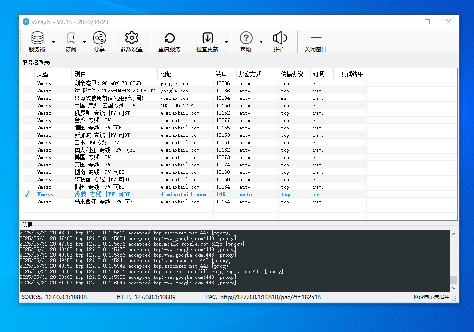Image resolution: width=474 pixels, height=332 pixels.
Task: Click the SOCKS5 127.0.0.1:10808 status text
Action: 54,297
